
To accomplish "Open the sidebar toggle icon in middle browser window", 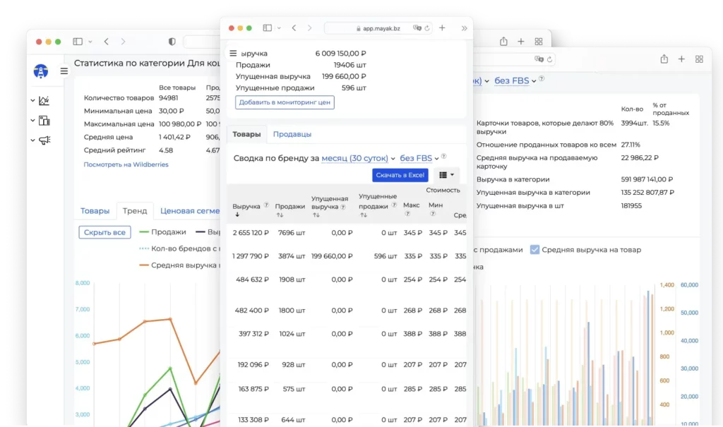I will tap(268, 28).
